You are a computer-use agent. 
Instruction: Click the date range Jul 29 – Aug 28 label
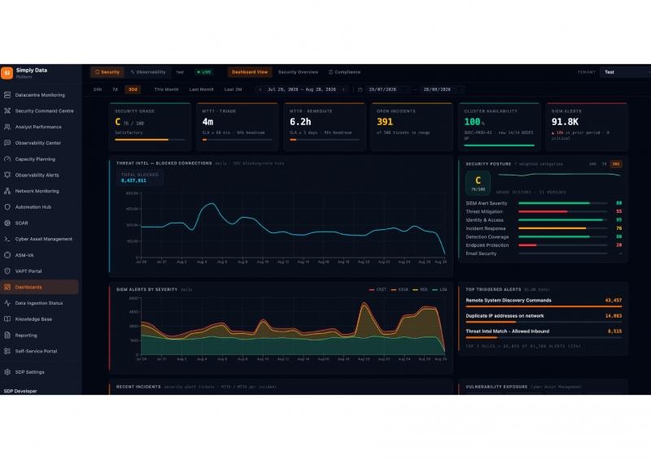pyautogui.click(x=301, y=89)
